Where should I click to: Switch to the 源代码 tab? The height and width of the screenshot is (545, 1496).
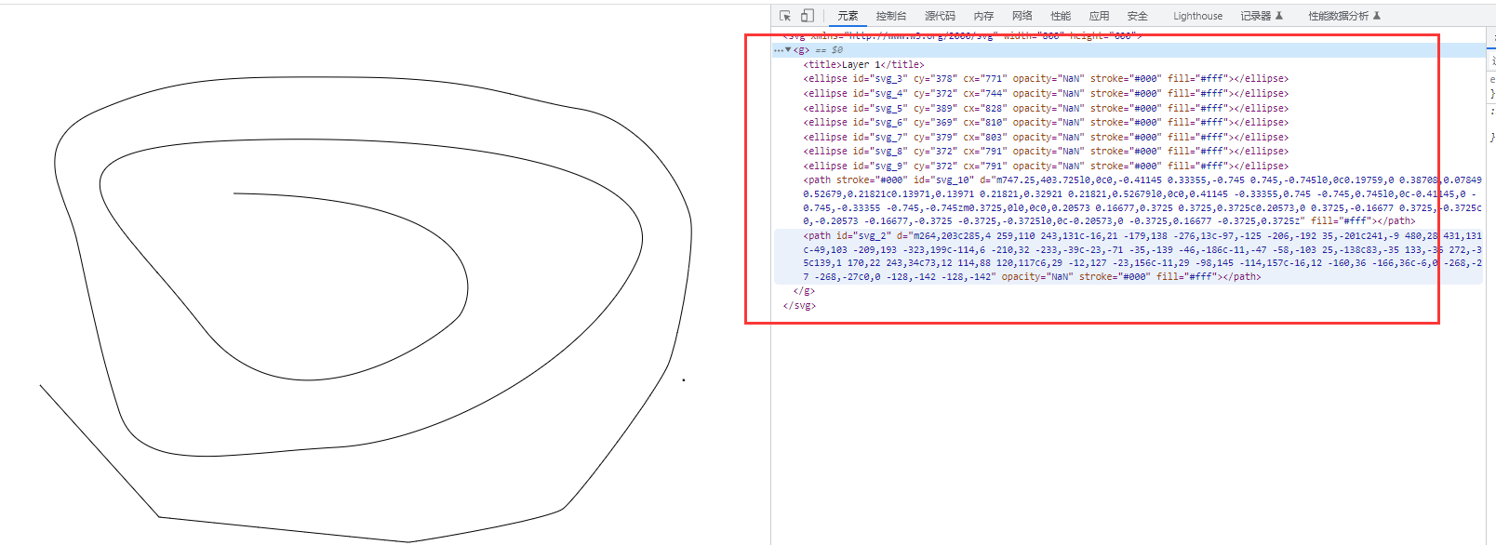click(940, 16)
